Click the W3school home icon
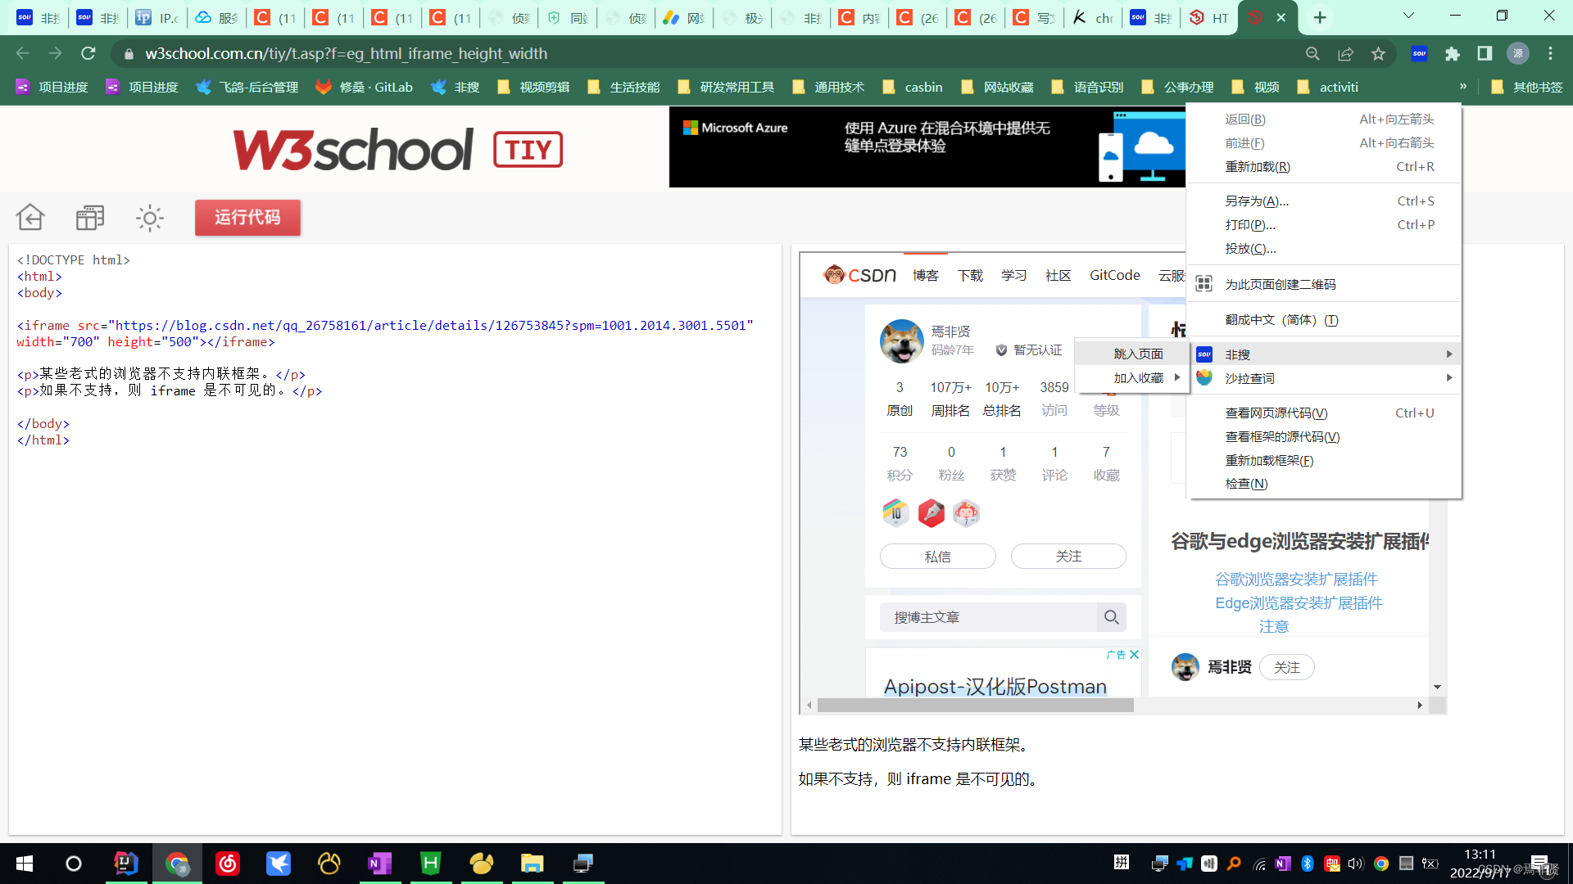The image size is (1573, 884). [30, 218]
